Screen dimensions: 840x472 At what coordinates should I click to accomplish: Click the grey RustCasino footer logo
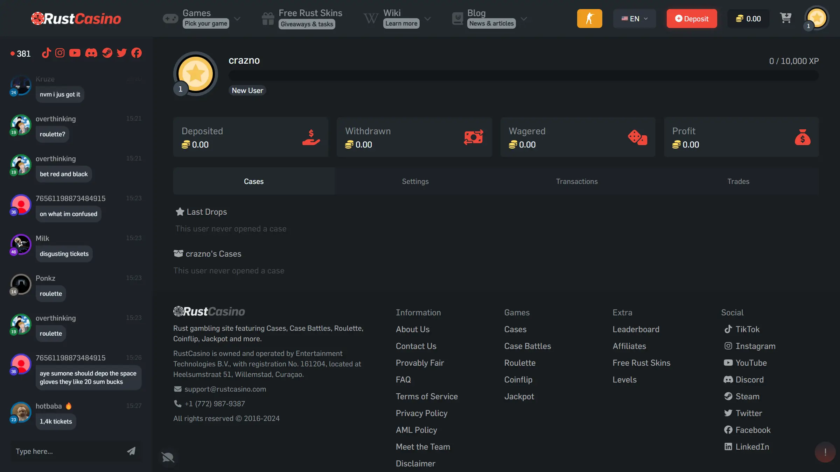(x=209, y=311)
